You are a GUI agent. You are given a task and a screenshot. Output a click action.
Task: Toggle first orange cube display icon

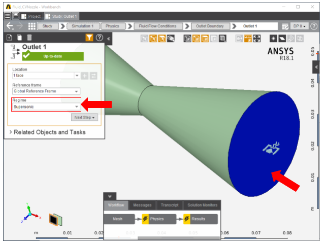[197, 39]
